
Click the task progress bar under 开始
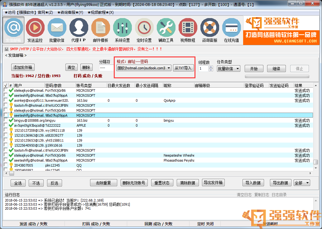click(277, 76)
